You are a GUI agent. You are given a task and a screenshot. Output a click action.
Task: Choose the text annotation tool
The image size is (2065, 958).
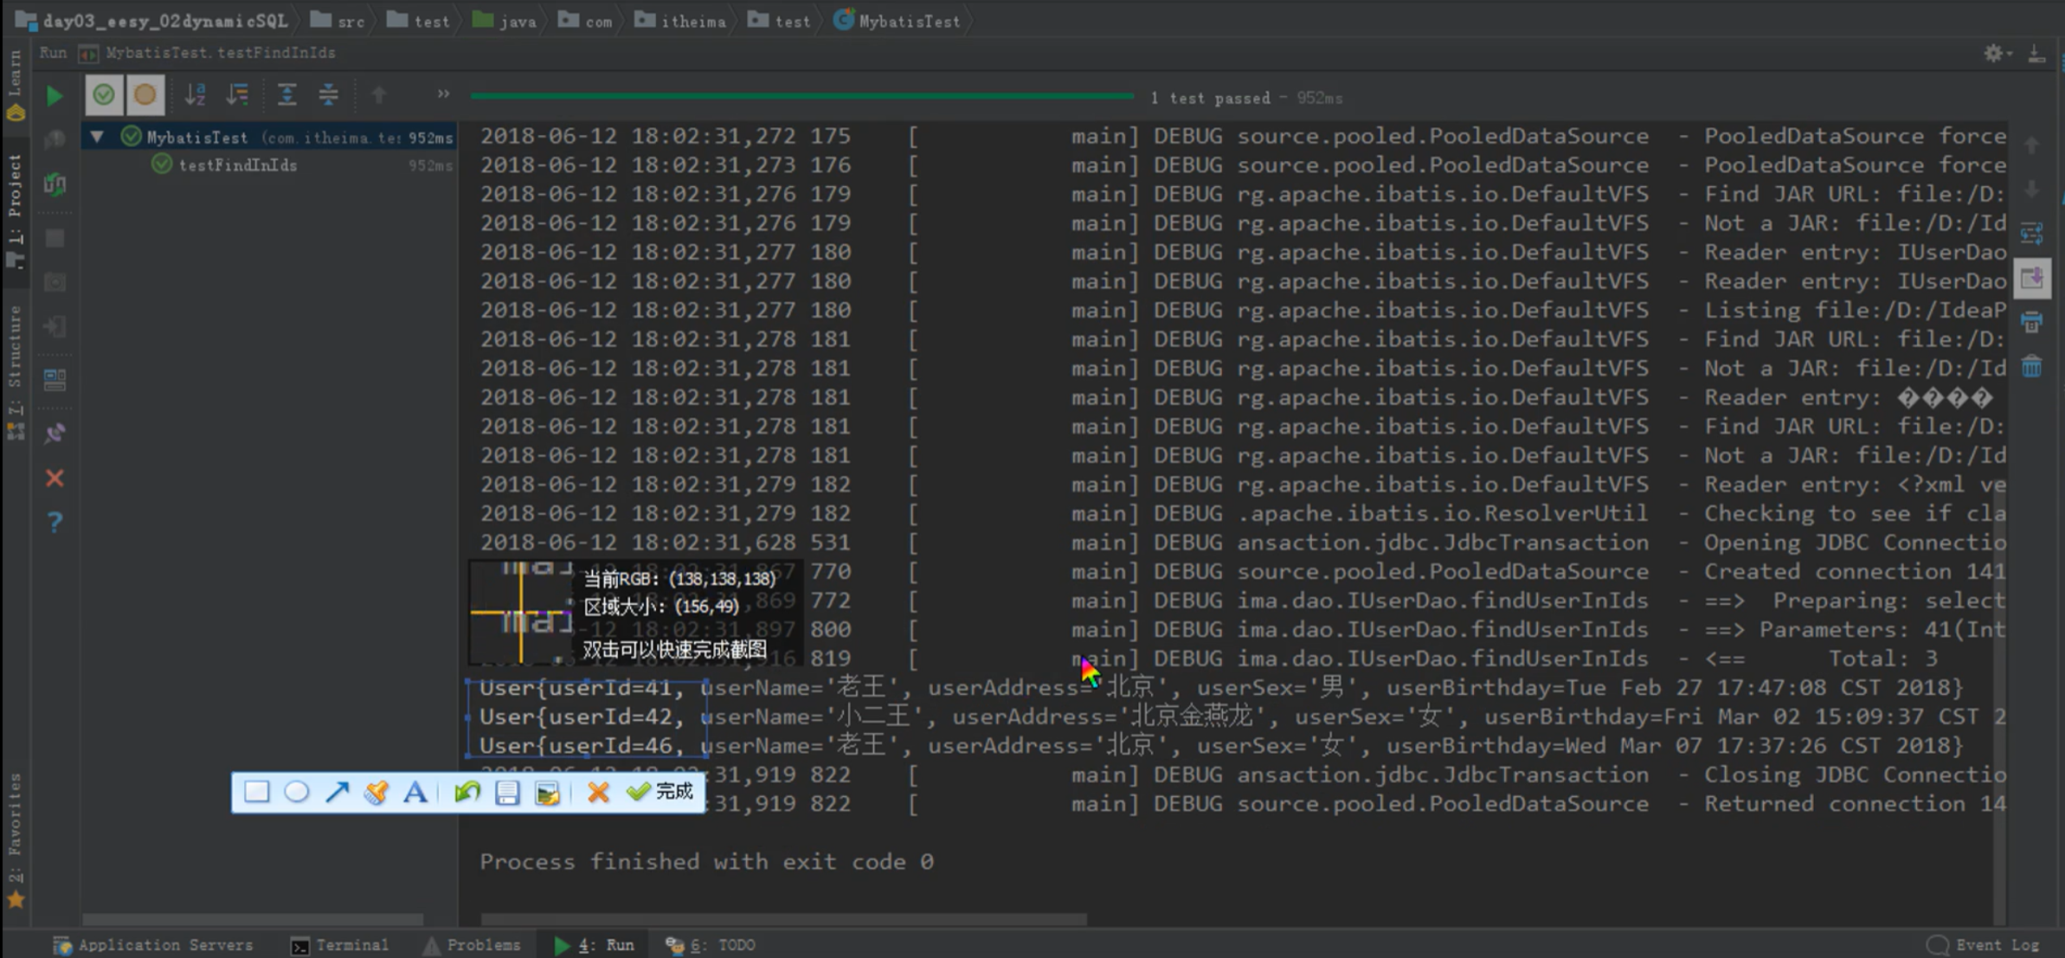pyautogui.click(x=415, y=792)
